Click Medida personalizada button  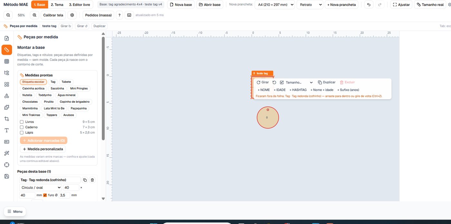coord(43,149)
